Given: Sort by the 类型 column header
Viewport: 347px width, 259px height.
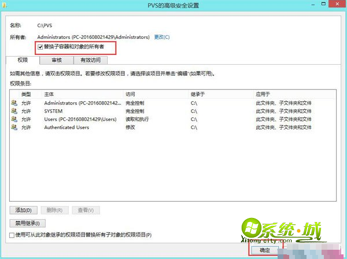Looking at the screenshot, I should point(26,94).
